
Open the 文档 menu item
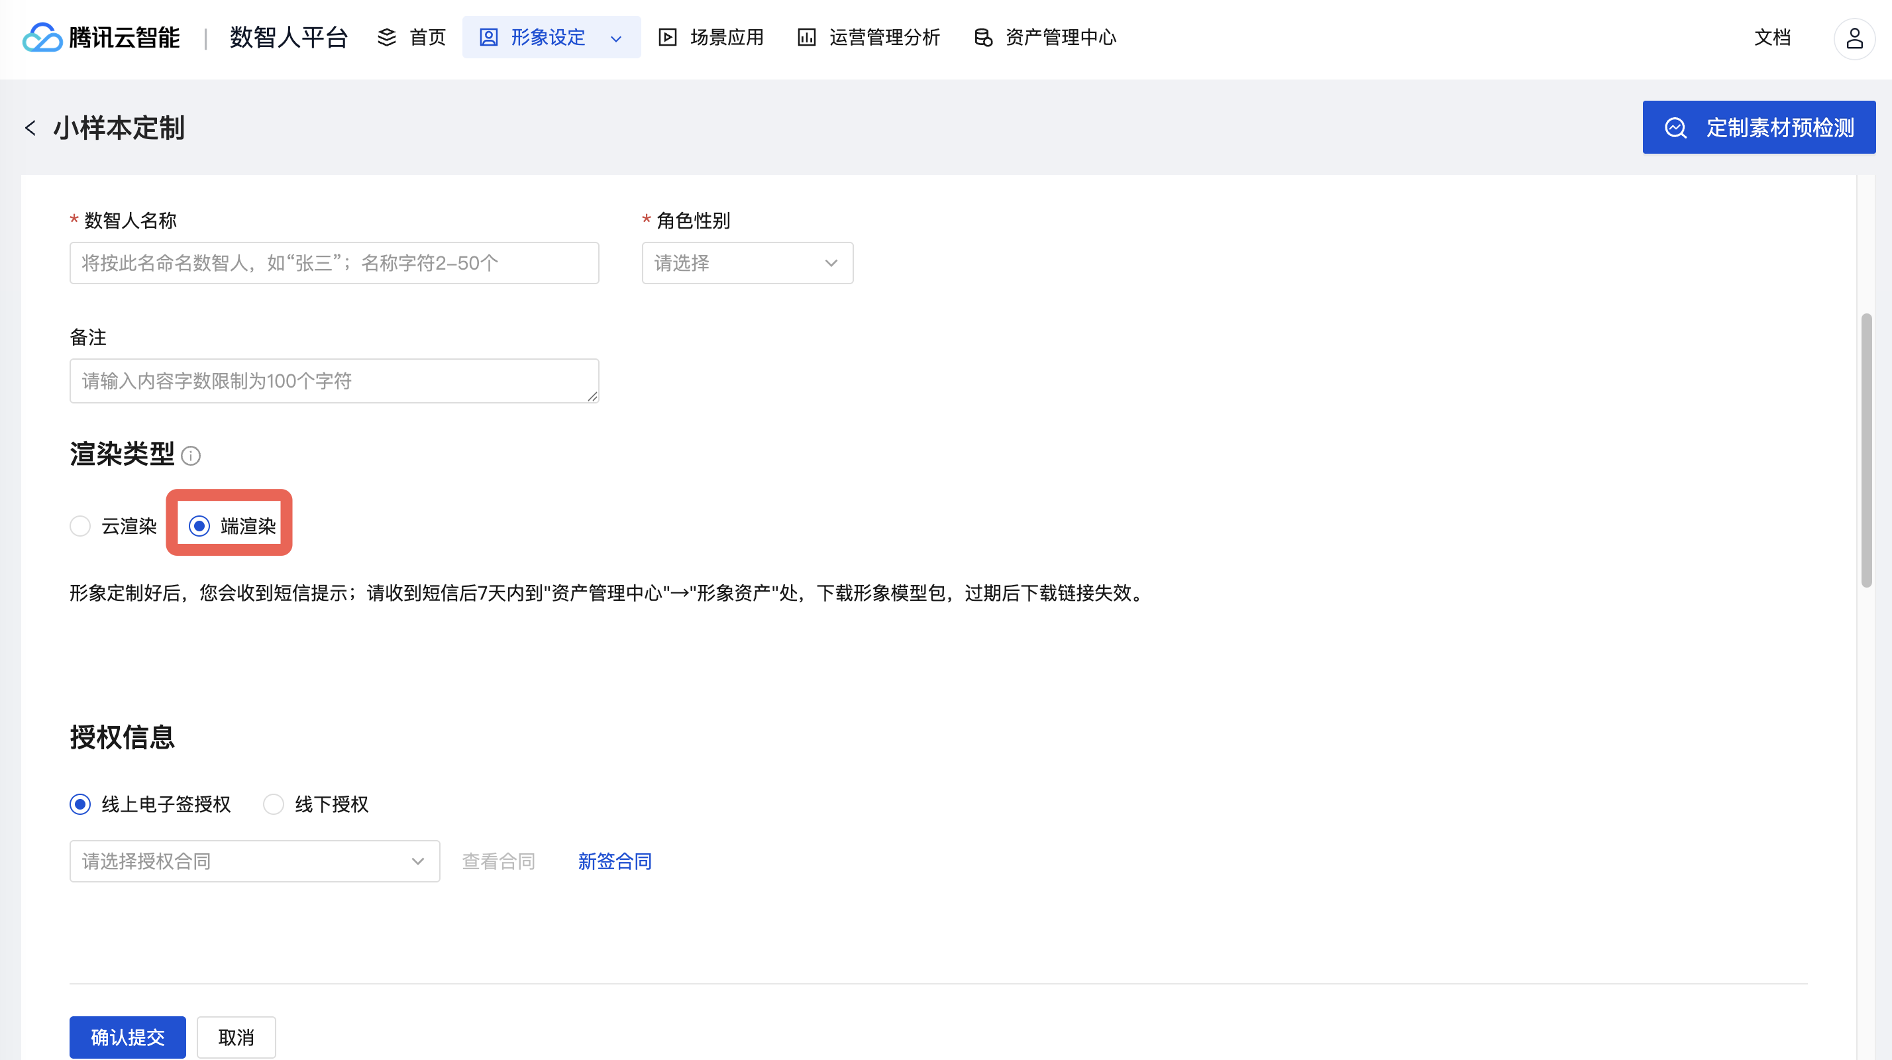[1771, 38]
